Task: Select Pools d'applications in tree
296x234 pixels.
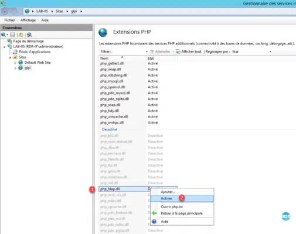Action: point(35,52)
